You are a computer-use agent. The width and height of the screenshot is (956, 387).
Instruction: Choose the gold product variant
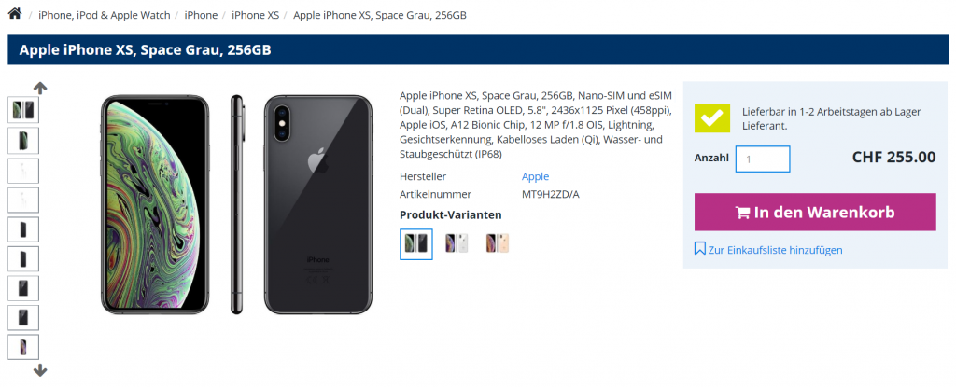[x=497, y=243]
